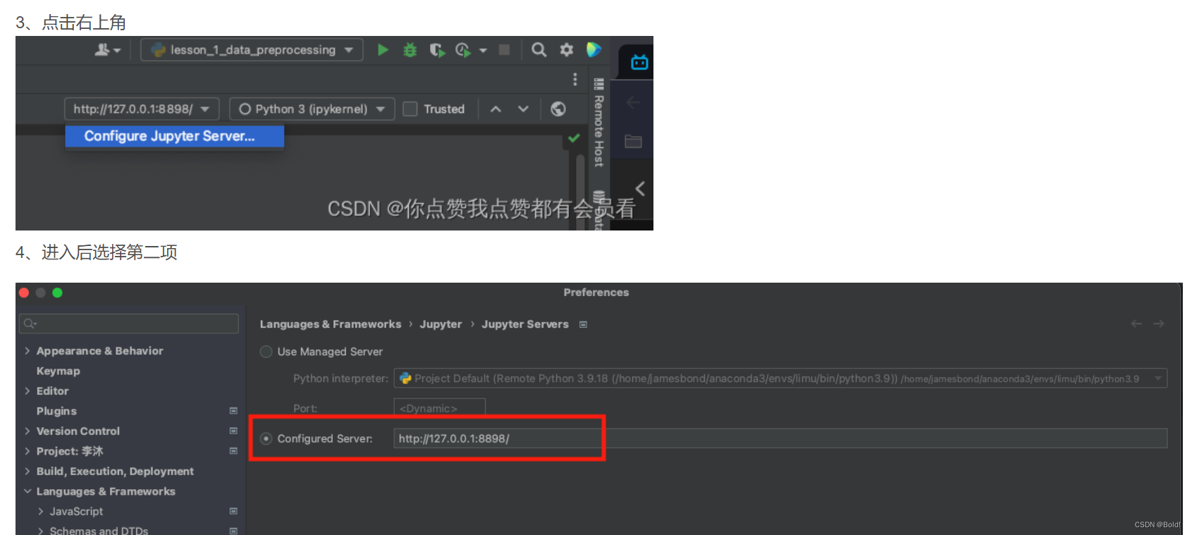Viewport: 1192px width, 535px height.
Task: Click the left-pointing chevron in right panel
Action: (640, 189)
